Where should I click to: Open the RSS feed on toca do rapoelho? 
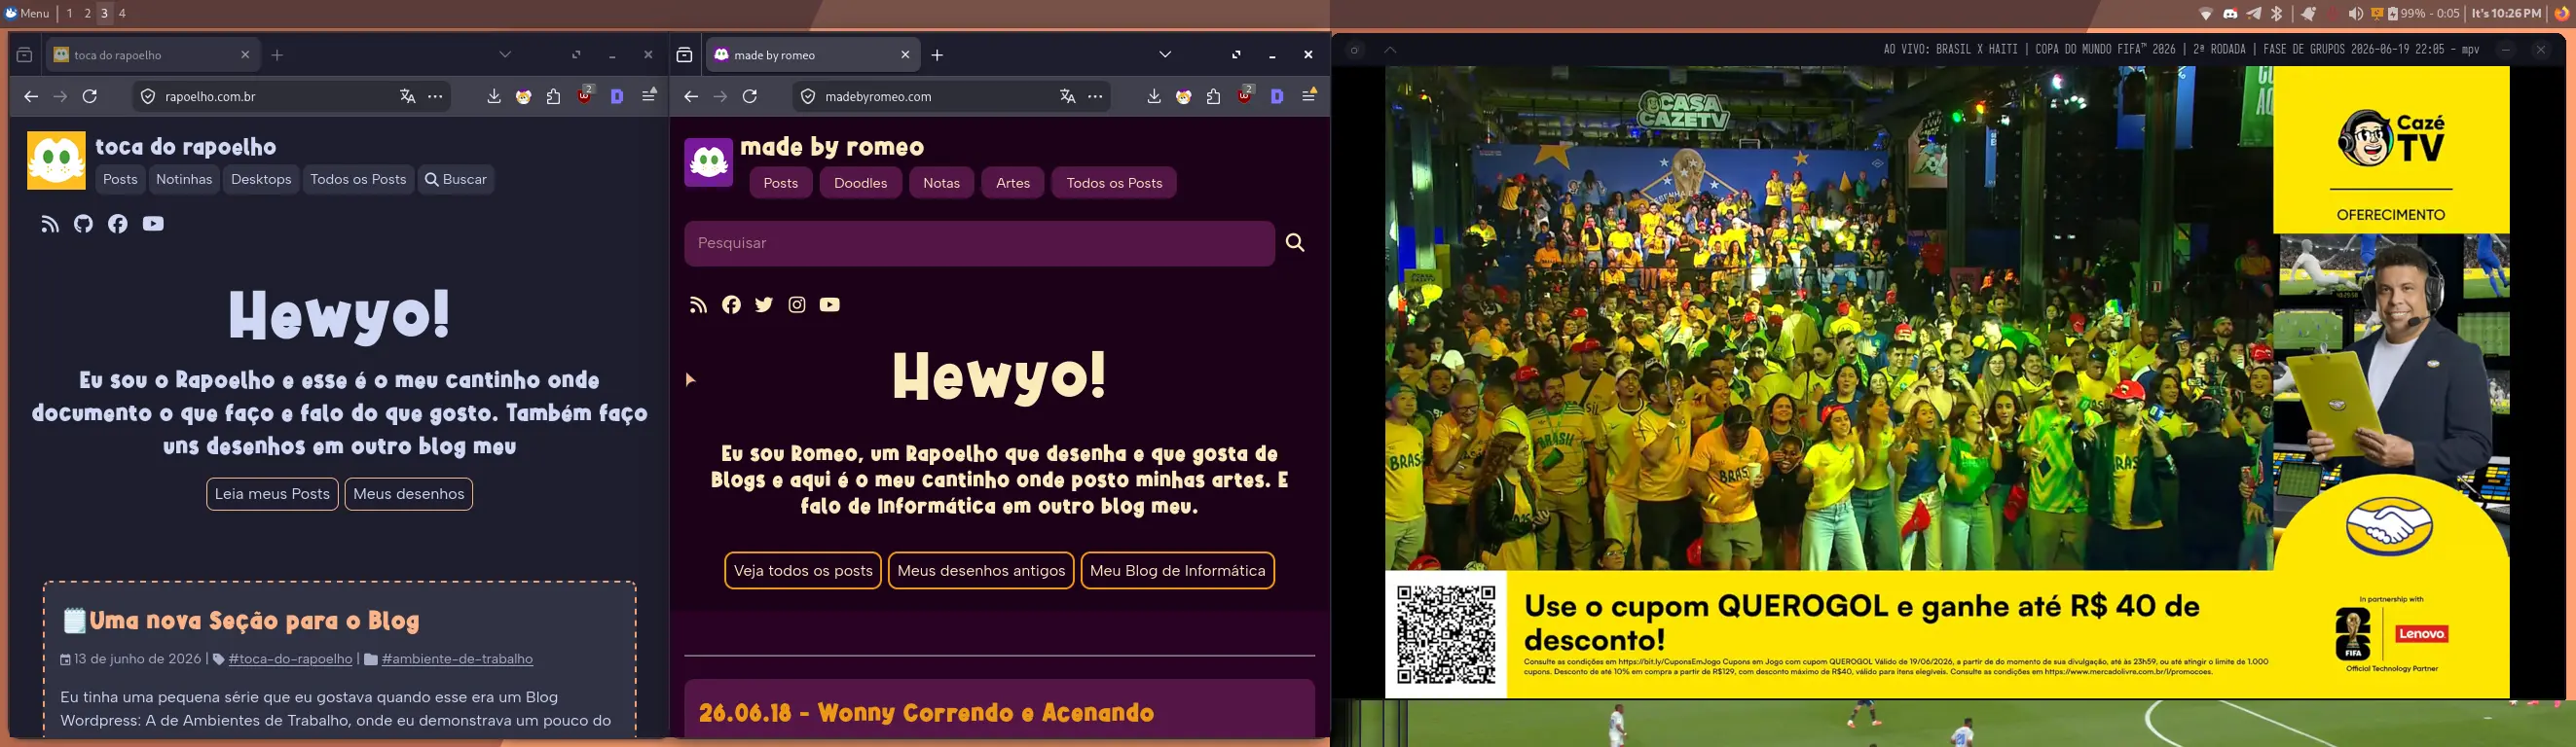pyautogui.click(x=50, y=224)
